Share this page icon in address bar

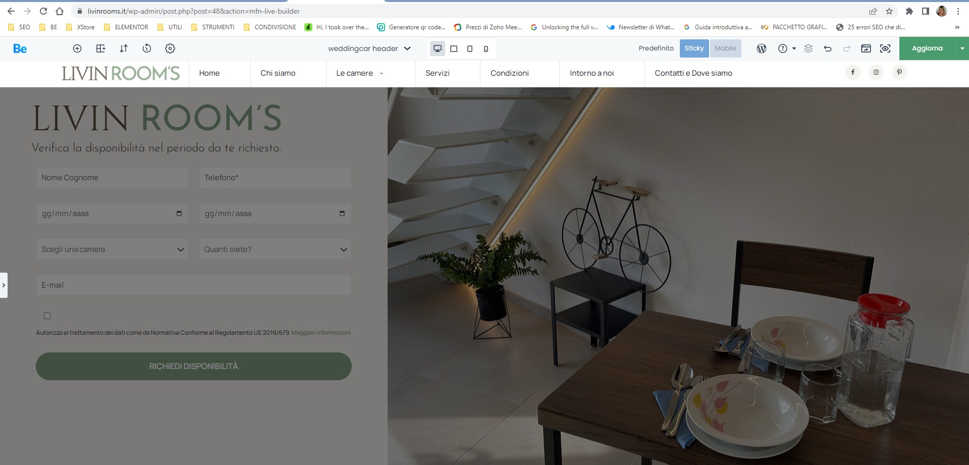point(873,11)
